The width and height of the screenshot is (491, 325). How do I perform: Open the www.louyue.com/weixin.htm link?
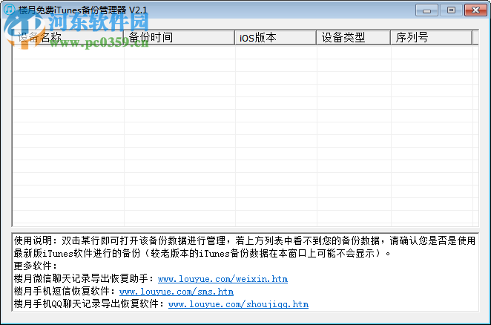223,278
